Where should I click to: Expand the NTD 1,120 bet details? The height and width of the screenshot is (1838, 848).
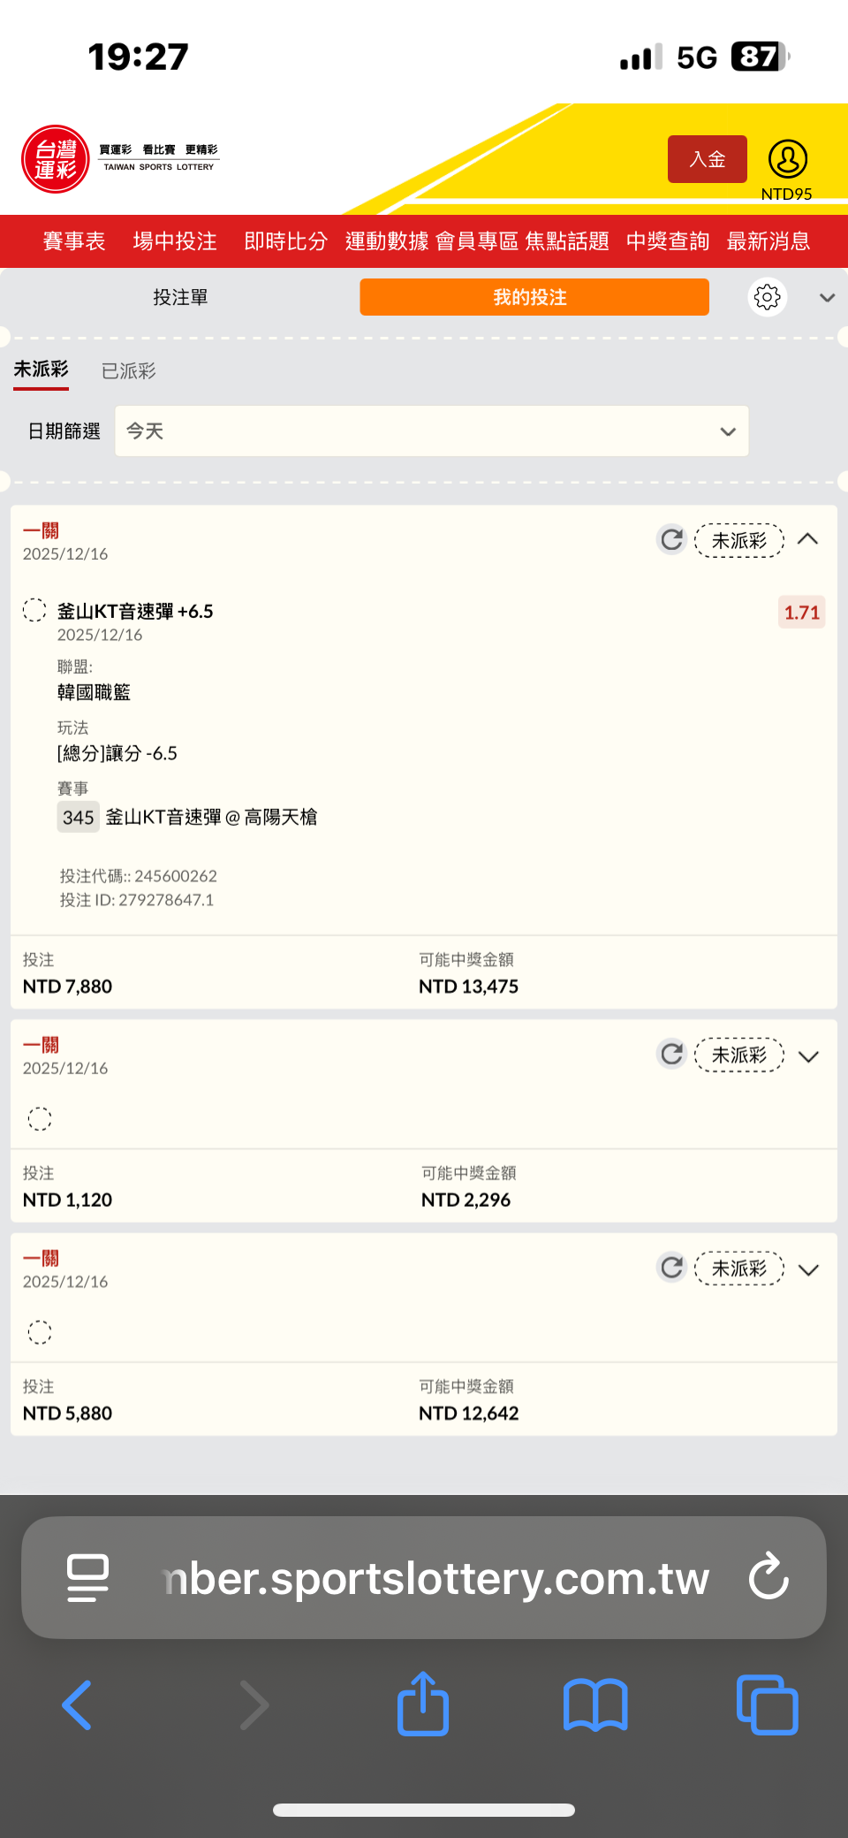tap(807, 1056)
